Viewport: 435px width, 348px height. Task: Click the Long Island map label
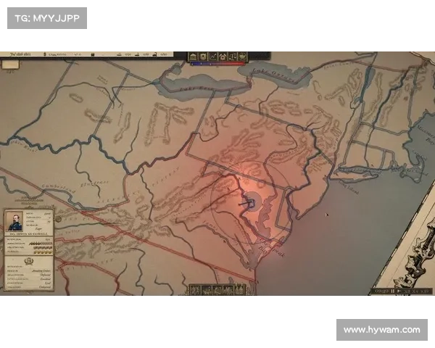pos(349,187)
